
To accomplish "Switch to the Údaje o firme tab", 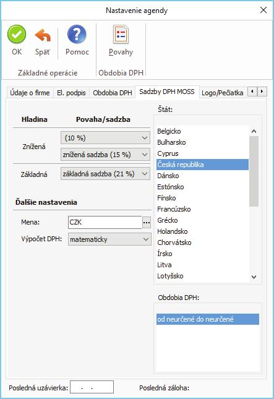I will (30, 93).
